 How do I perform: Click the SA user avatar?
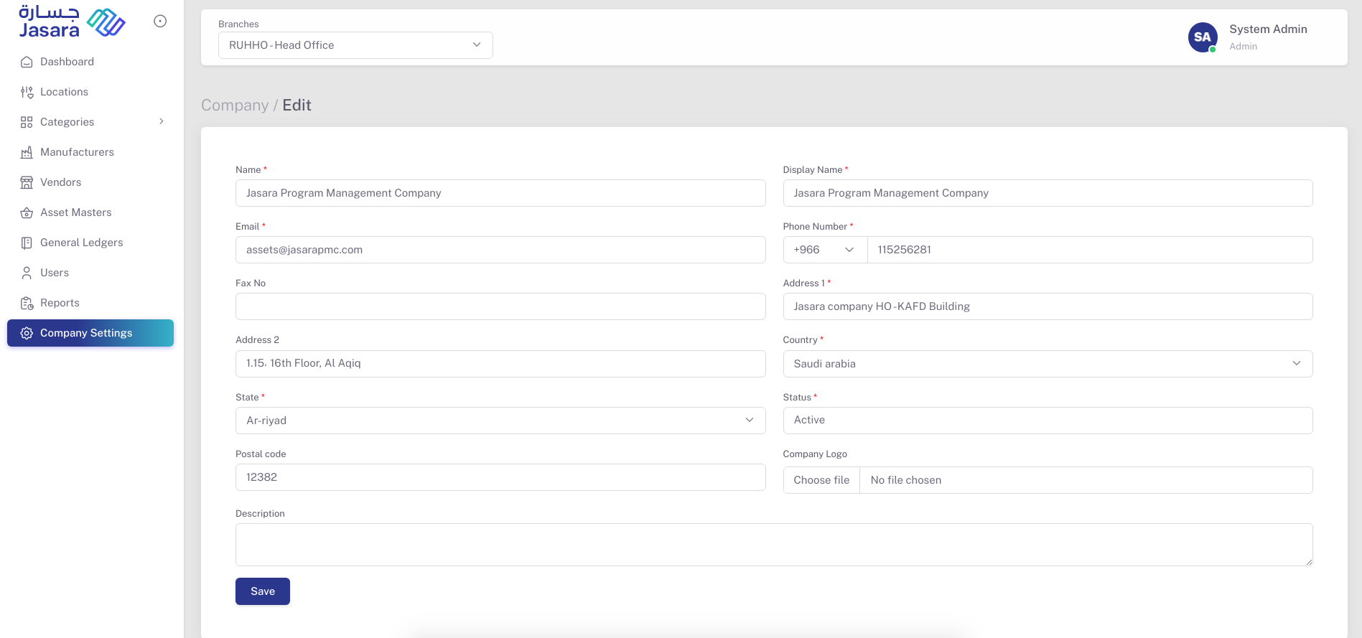[1203, 37]
